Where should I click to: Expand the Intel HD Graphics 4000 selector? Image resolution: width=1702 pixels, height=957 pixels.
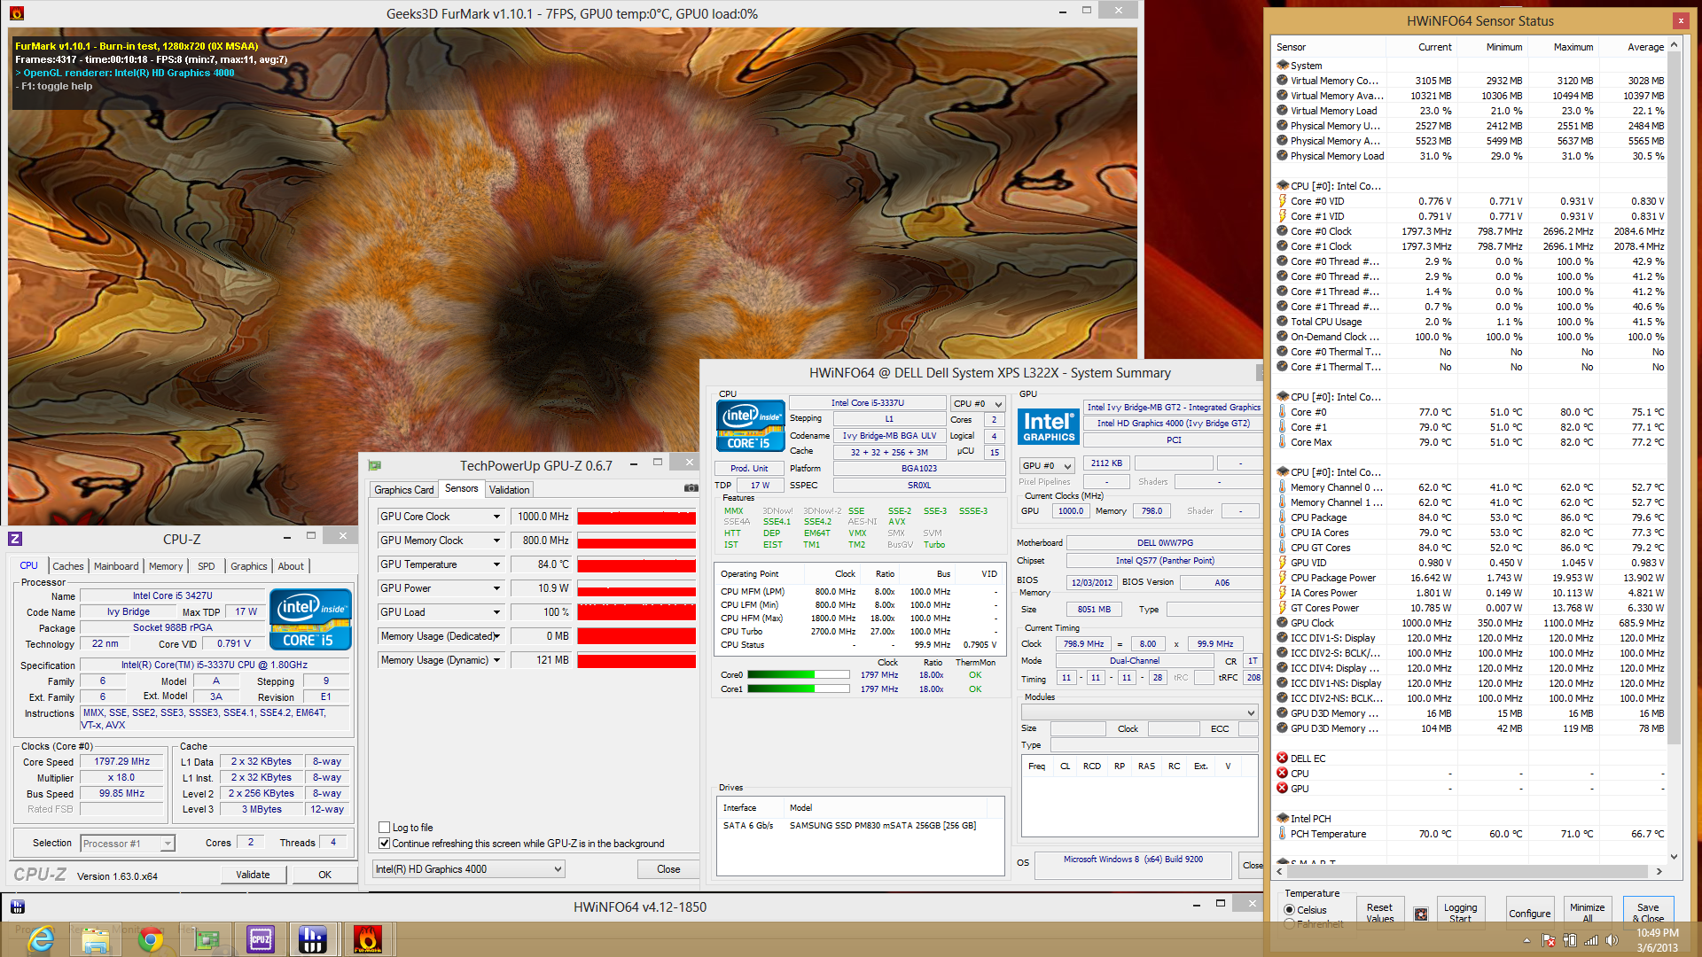click(x=558, y=869)
